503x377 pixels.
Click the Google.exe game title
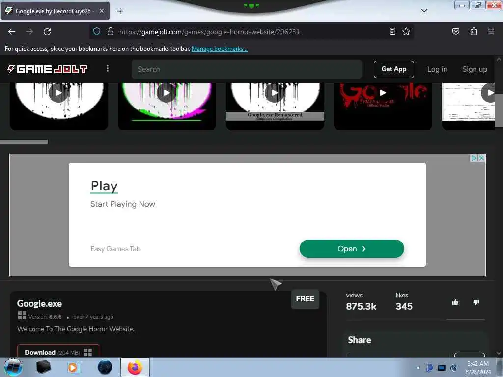pos(39,303)
